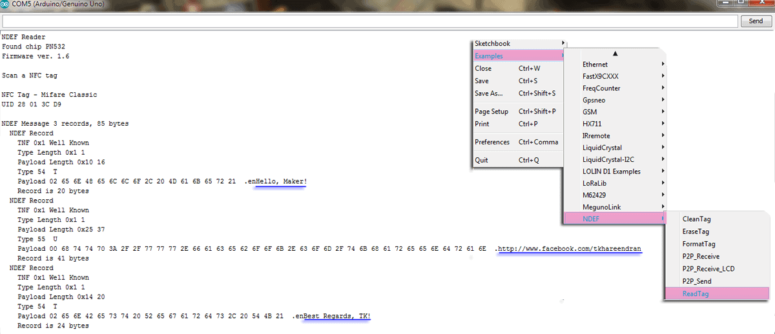This screenshot has width=775, height=334.
Task: Expand the FreqCounter examples submenu
Action: (615, 88)
